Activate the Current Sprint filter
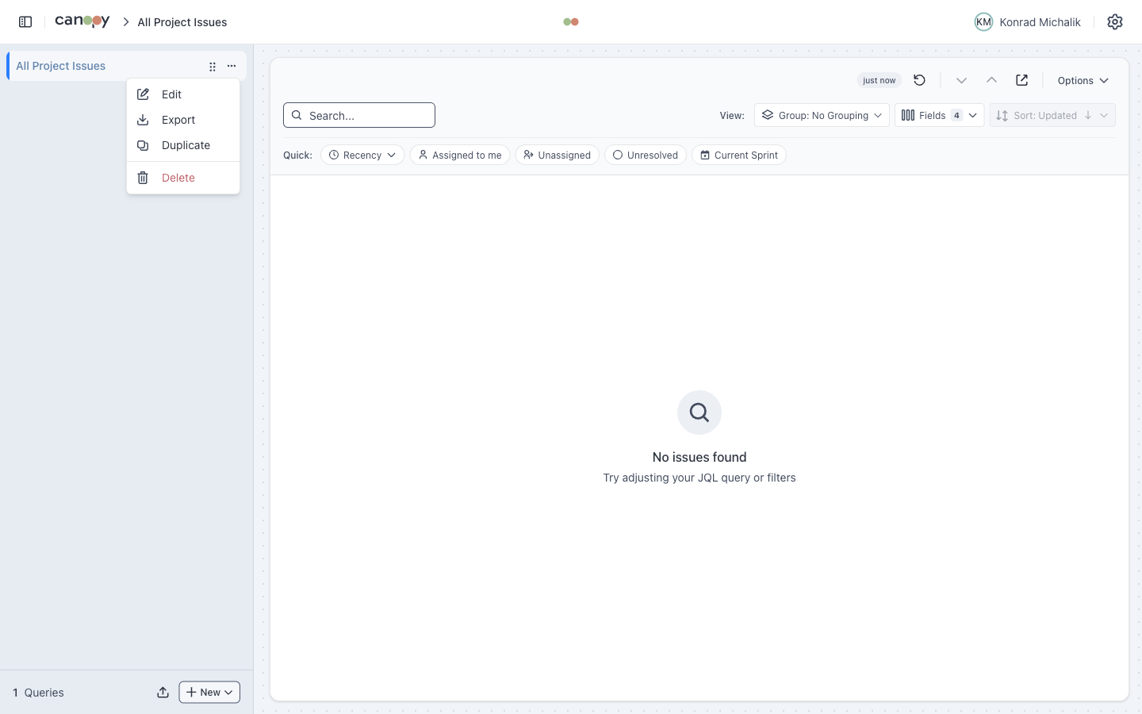Image resolution: width=1142 pixels, height=714 pixels. [738, 155]
